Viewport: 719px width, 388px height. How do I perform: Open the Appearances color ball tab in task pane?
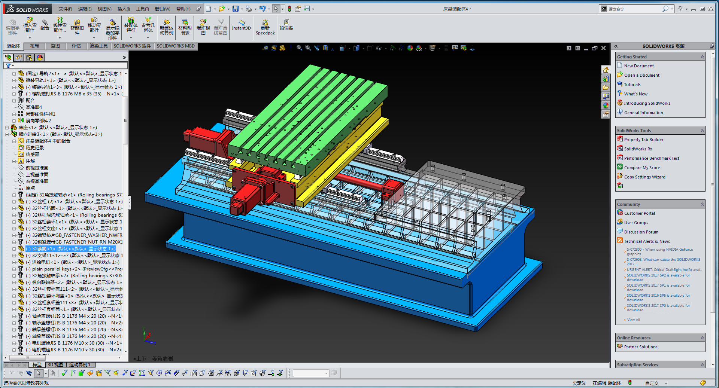click(x=606, y=106)
